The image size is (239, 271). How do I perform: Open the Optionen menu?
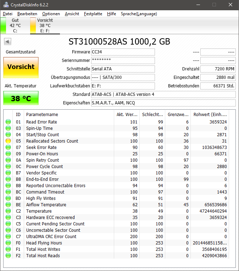[51, 14]
